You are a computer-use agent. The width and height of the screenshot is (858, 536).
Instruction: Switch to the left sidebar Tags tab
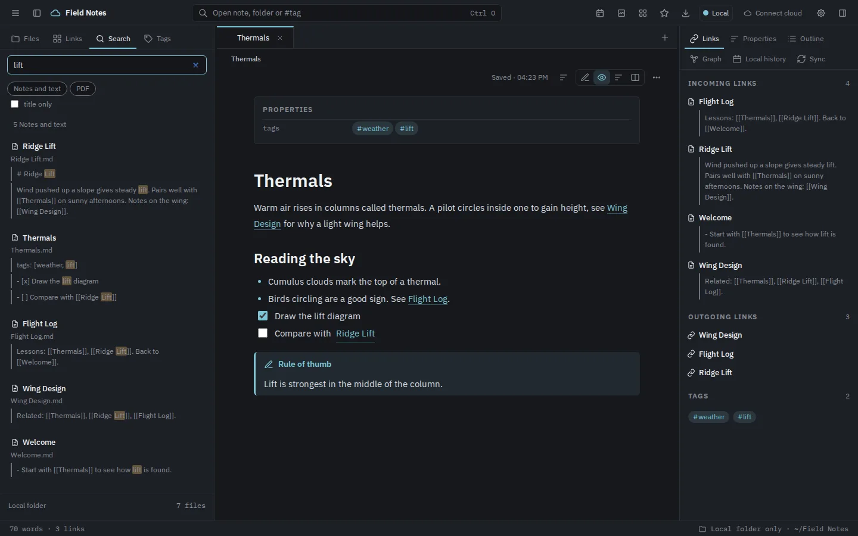(157, 39)
